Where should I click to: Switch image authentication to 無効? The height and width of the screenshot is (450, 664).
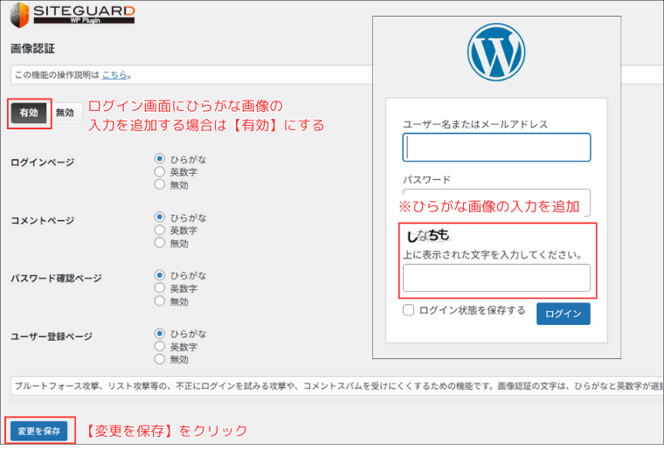tap(65, 113)
